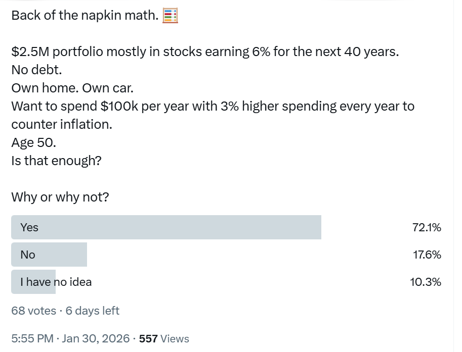462x352 pixels.
Task: Click the "Age 50." line
Action: pyautogui.click(x=33, y=143)
